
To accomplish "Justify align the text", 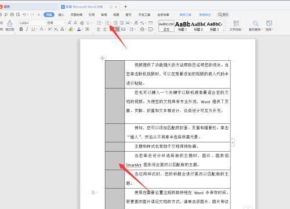I will [117, 30].
